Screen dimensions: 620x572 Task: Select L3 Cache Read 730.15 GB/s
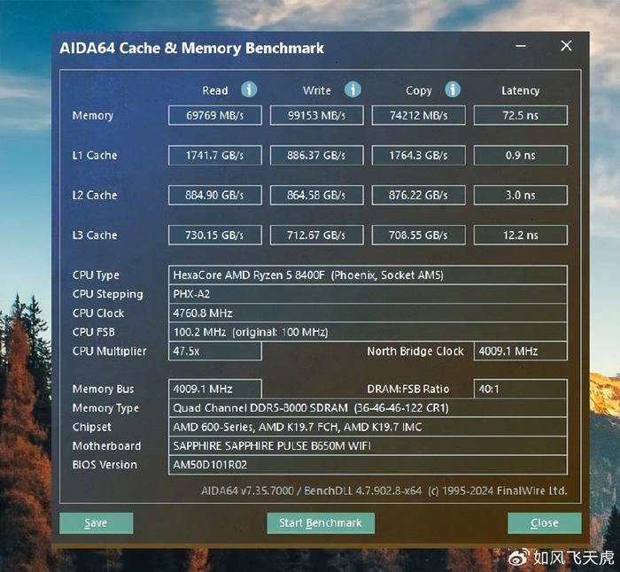point(214,236)
